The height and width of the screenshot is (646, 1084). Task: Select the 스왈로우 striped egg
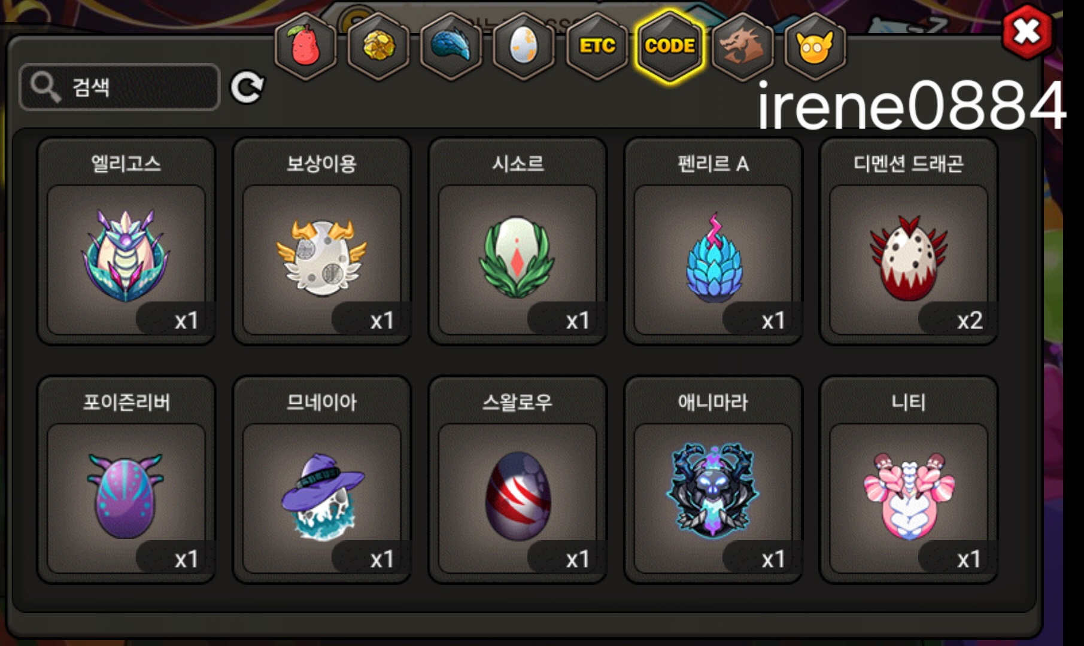pyautogui.click(x=518, y=480)
